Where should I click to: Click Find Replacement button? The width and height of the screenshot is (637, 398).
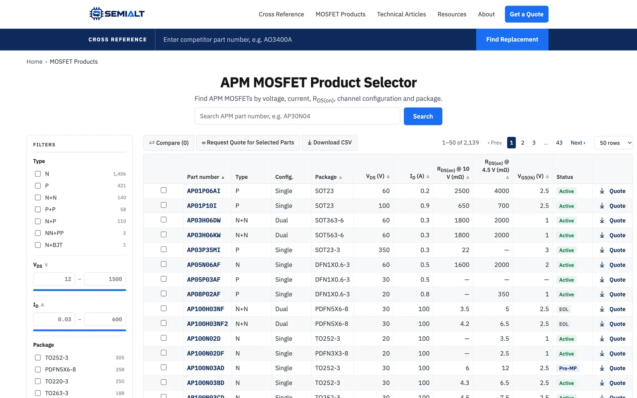click(x=512, y=39)
